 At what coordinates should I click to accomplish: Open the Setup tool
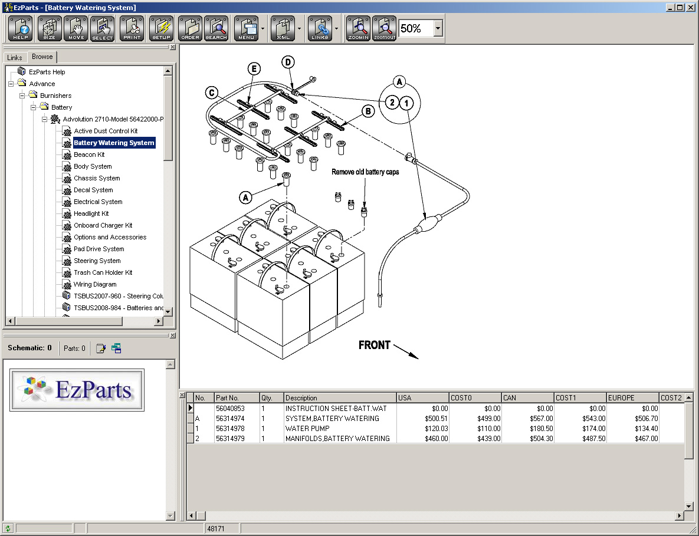(161, 28)
